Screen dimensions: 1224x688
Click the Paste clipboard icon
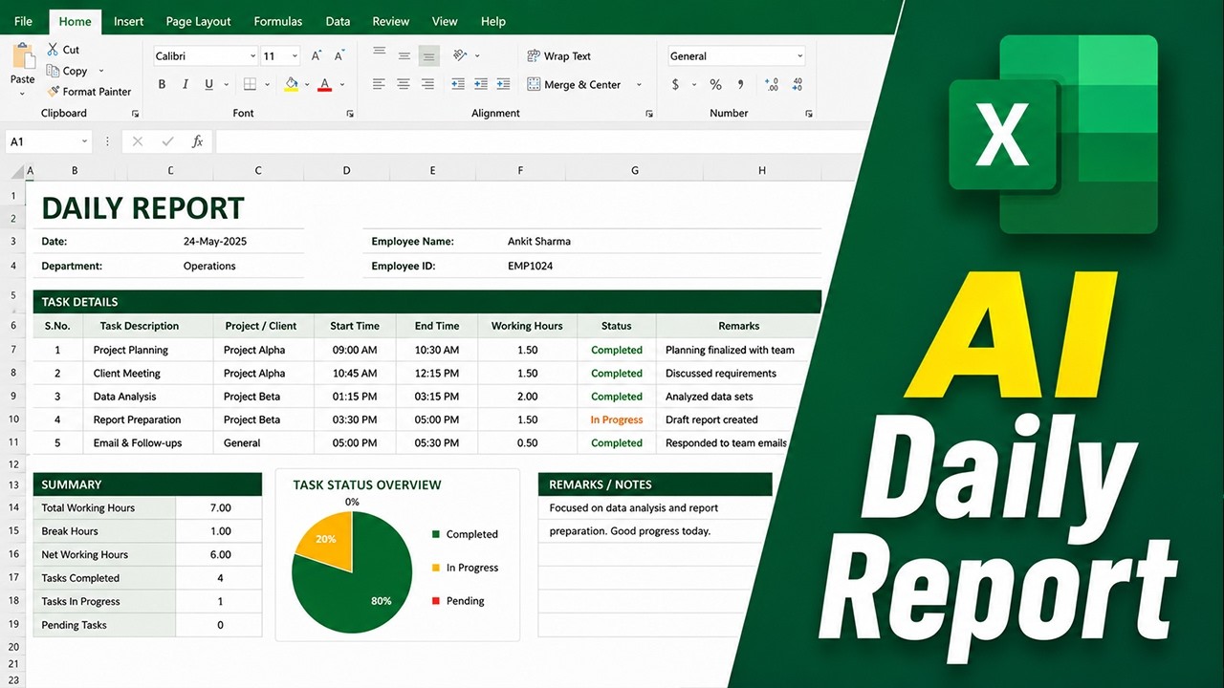click(23, 54)
